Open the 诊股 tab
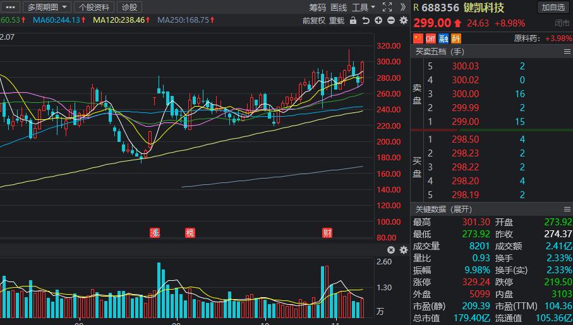Screen dimensions: 573x325 [129, 8]
